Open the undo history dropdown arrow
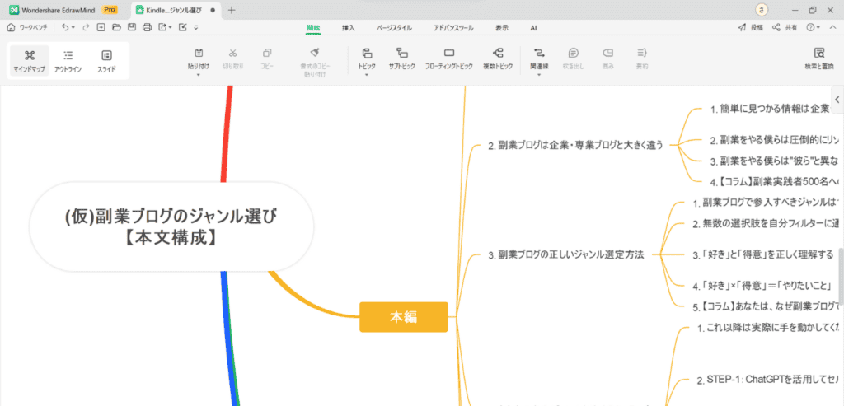Image resolution: width=844 pixels, height=406 pixels. pos(73,27)
